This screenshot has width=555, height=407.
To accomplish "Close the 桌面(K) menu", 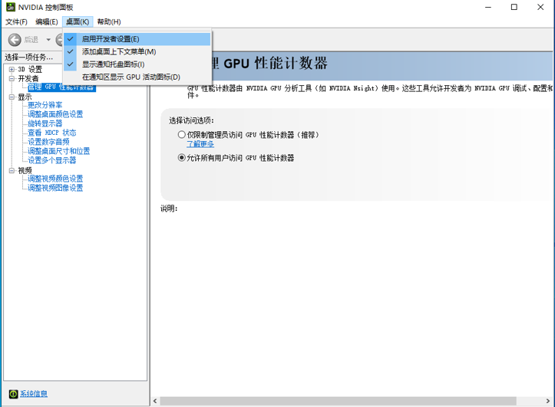I will (78, 22).
